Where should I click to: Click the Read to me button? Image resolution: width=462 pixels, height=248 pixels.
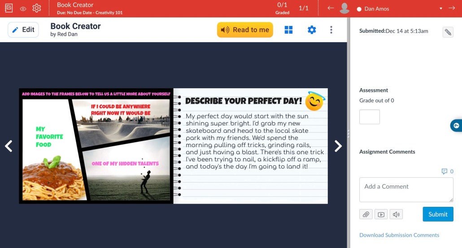[245, 30]
